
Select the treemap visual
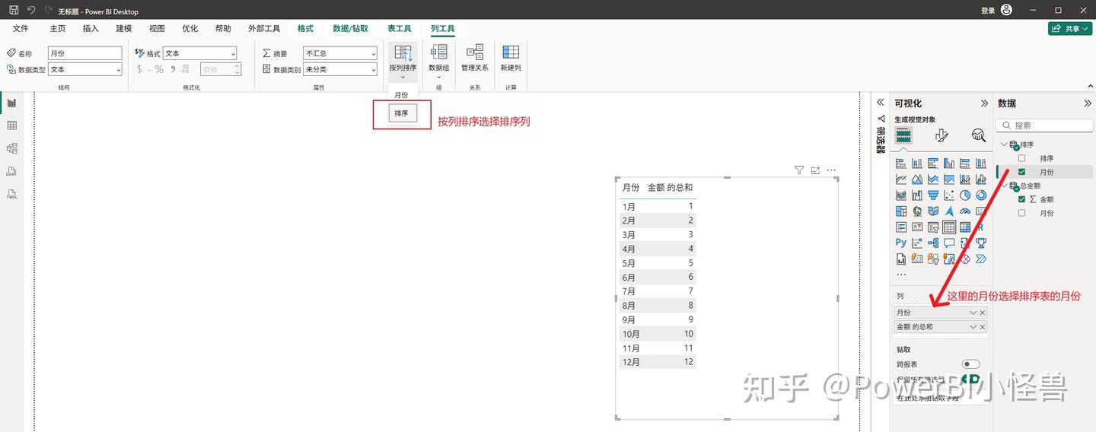[901, 211]
